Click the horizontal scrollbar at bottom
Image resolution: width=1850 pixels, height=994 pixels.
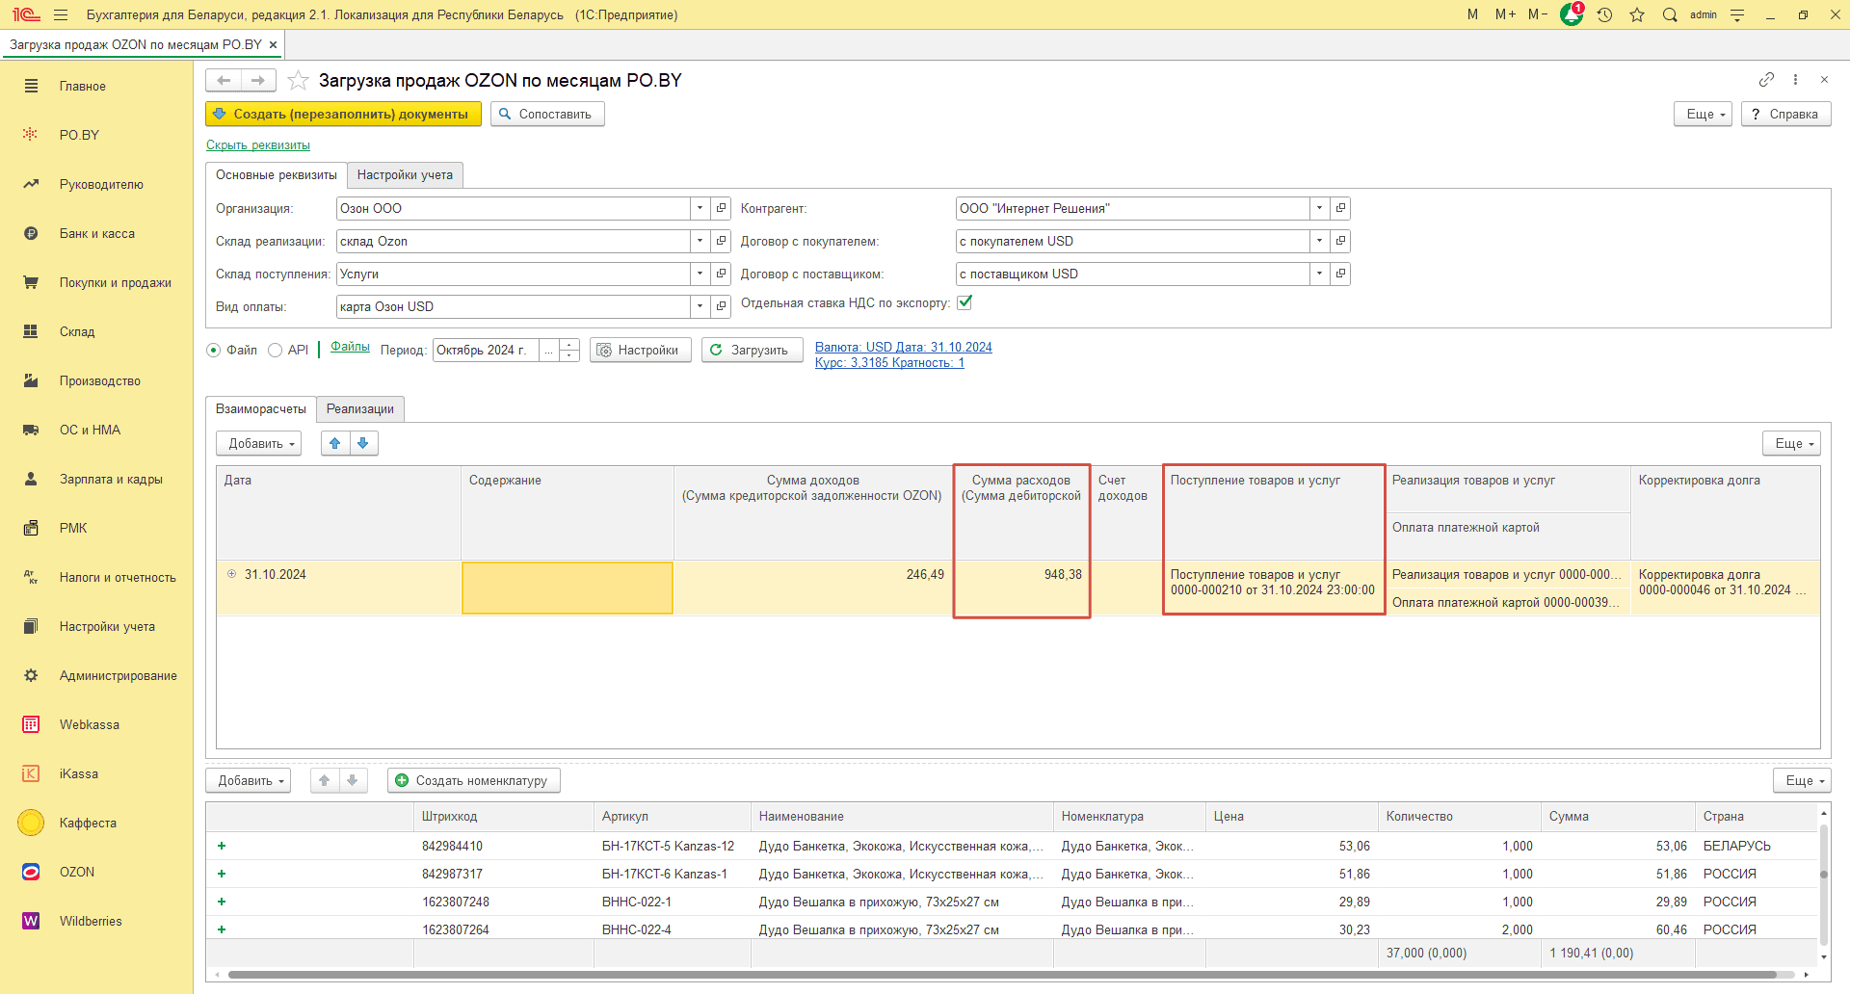1002,975
